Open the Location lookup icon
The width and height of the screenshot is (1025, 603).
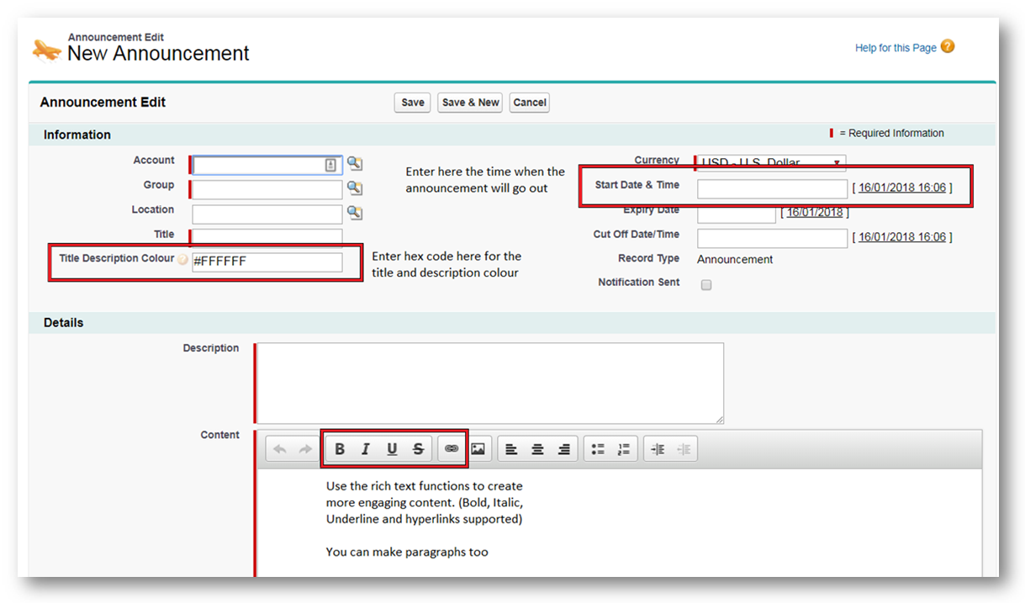point(355,213)
